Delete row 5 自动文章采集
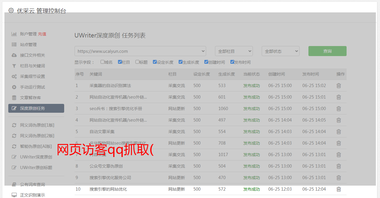The image size is (380, 198). 339,132
